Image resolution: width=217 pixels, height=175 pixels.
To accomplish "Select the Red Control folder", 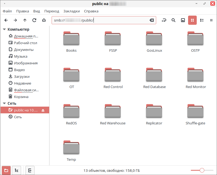I will (113, 78).
